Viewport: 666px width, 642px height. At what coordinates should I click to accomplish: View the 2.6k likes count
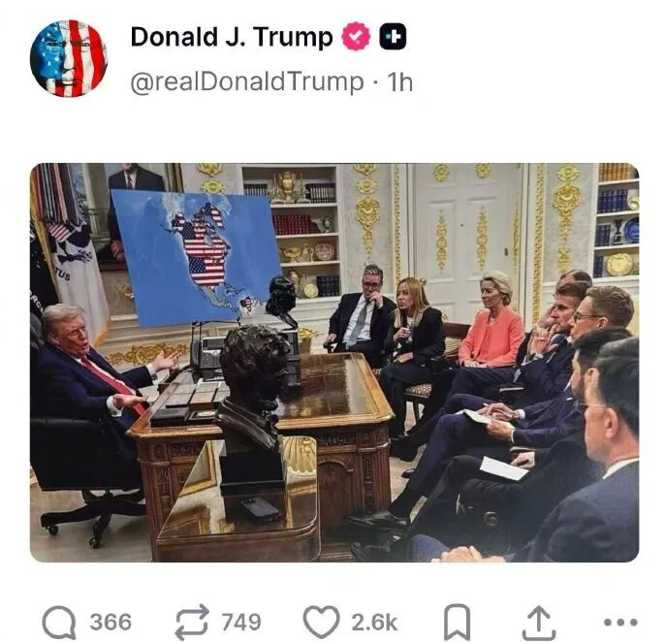[x=374, y=623]
